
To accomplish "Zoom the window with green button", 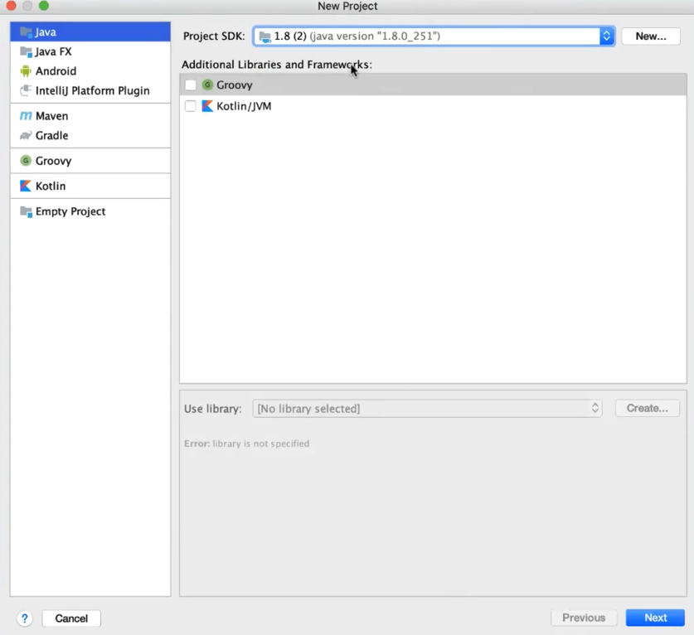I will pos(44,5).
